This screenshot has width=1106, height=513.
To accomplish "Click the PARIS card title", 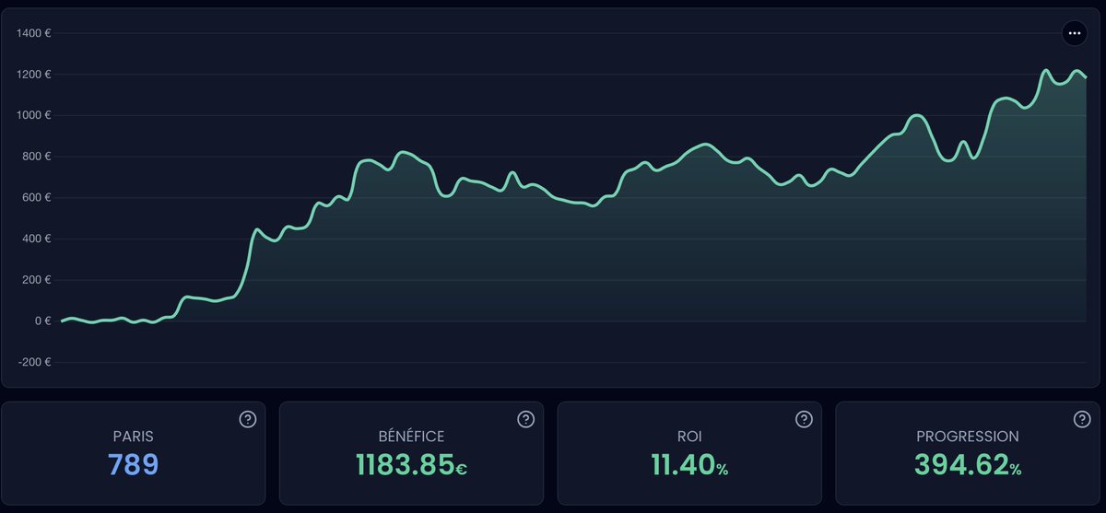I will coord(134,437).
